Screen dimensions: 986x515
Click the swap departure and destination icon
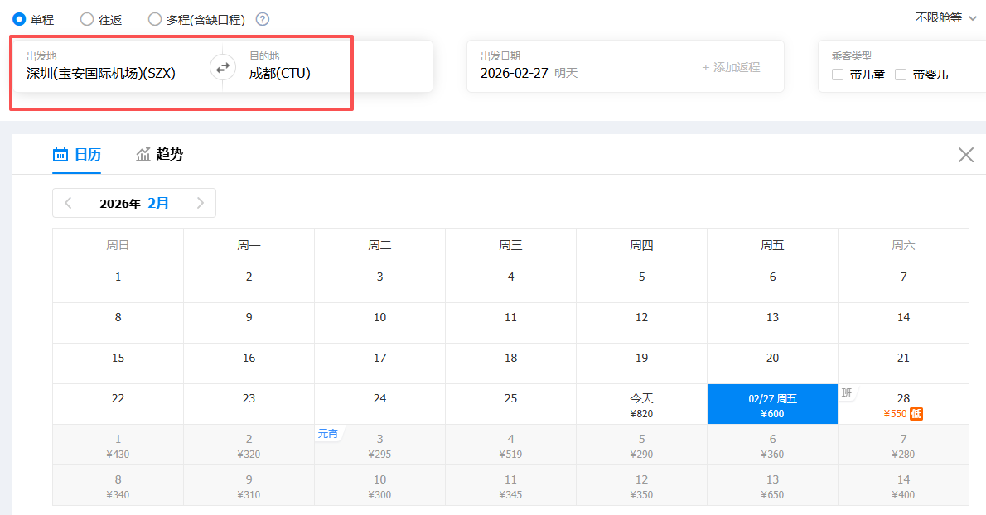tap(222, 68)
